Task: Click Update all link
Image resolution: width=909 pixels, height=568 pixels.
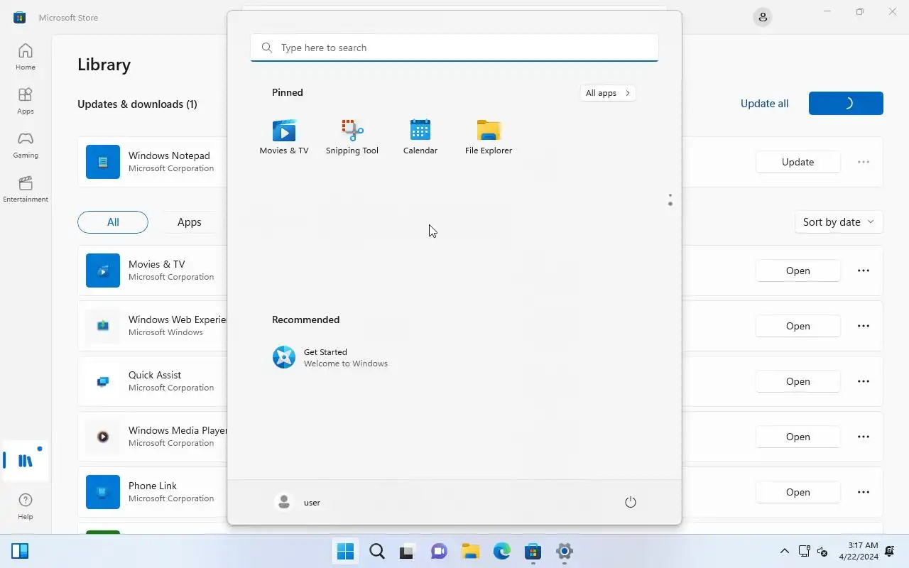Action: point(764,104)
